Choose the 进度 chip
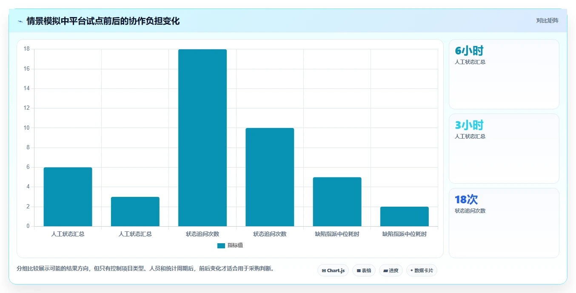Viewport: 576px width, 293px height. 391,270
